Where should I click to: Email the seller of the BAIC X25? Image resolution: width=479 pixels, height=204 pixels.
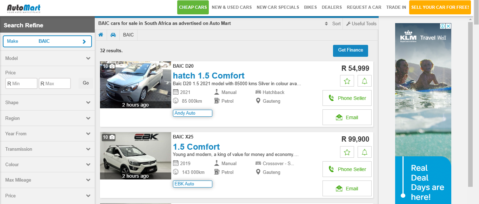point(347,189)
